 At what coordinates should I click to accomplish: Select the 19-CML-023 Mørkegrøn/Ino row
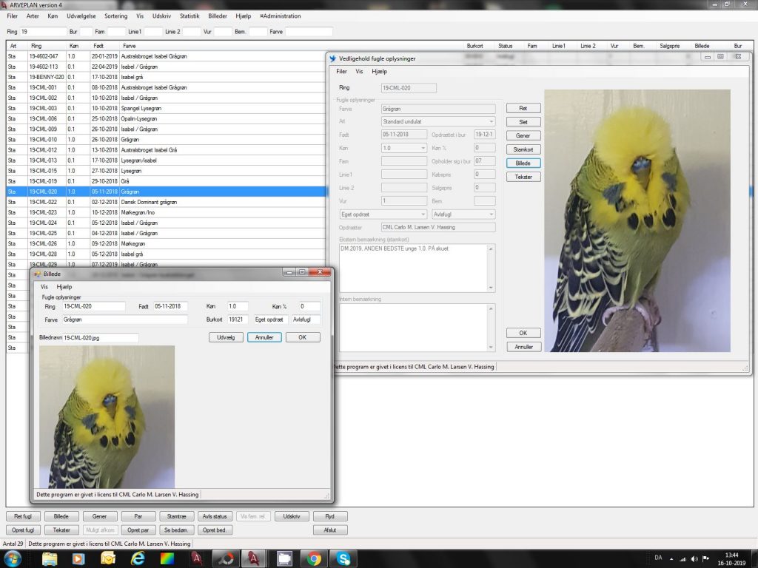tap(166, 212)
